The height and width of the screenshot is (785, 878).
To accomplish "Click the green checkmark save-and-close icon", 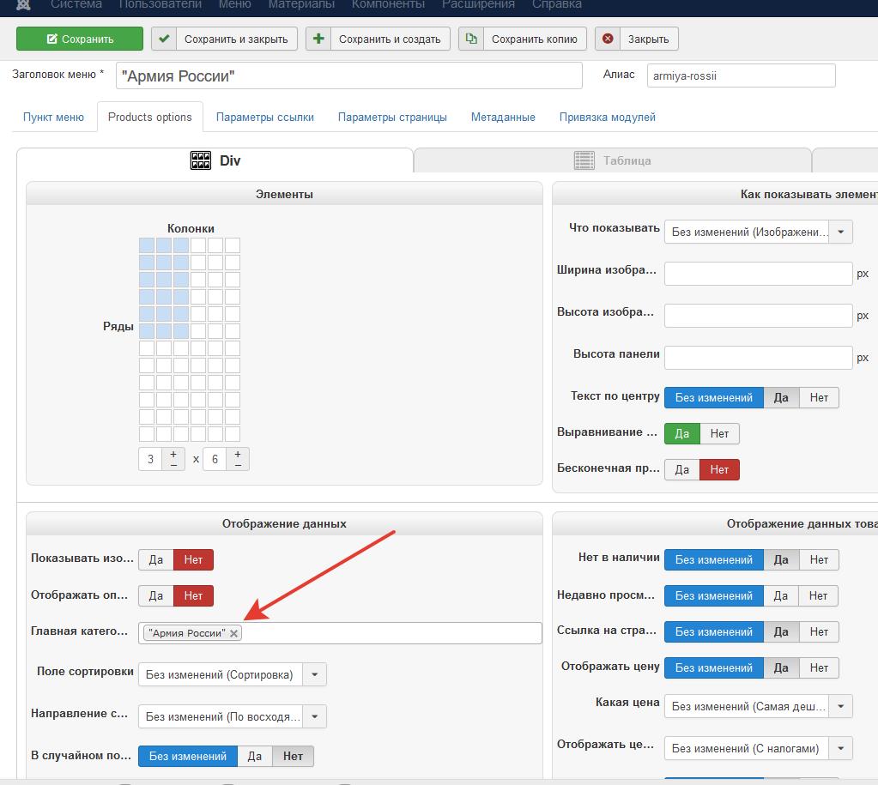I will pyautogui.click(x=164, y=39).
